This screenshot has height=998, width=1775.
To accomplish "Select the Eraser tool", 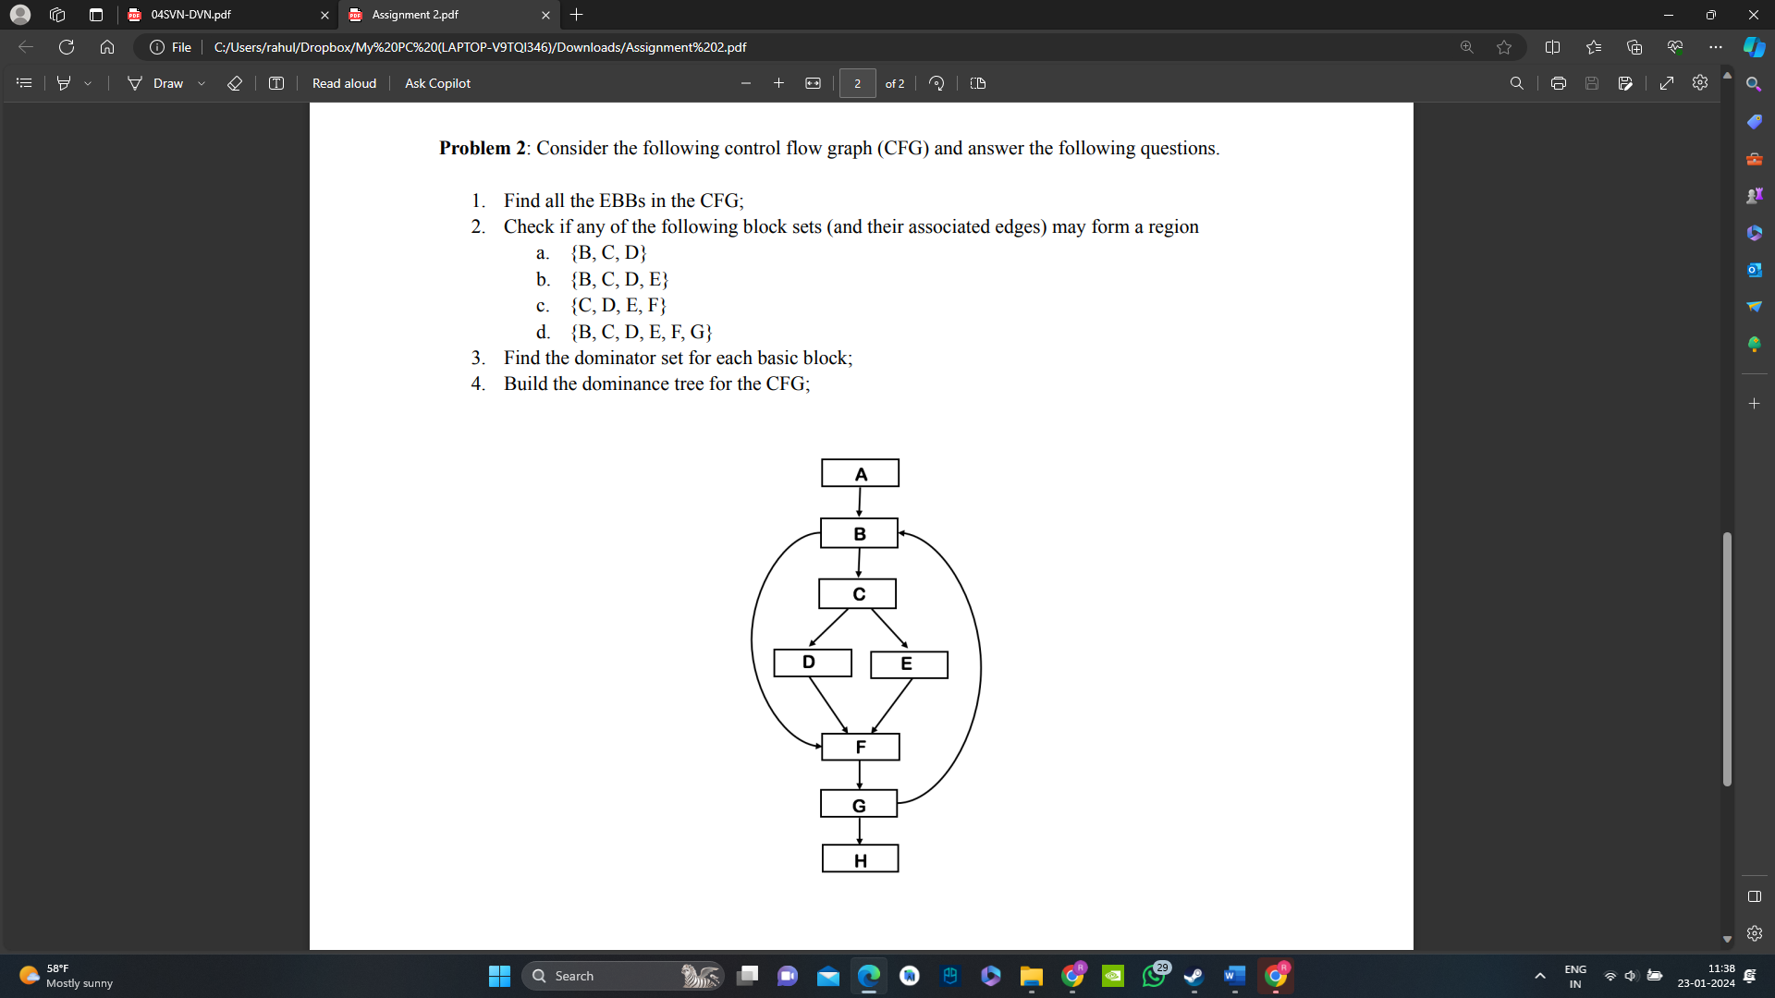I will [235, 83].
